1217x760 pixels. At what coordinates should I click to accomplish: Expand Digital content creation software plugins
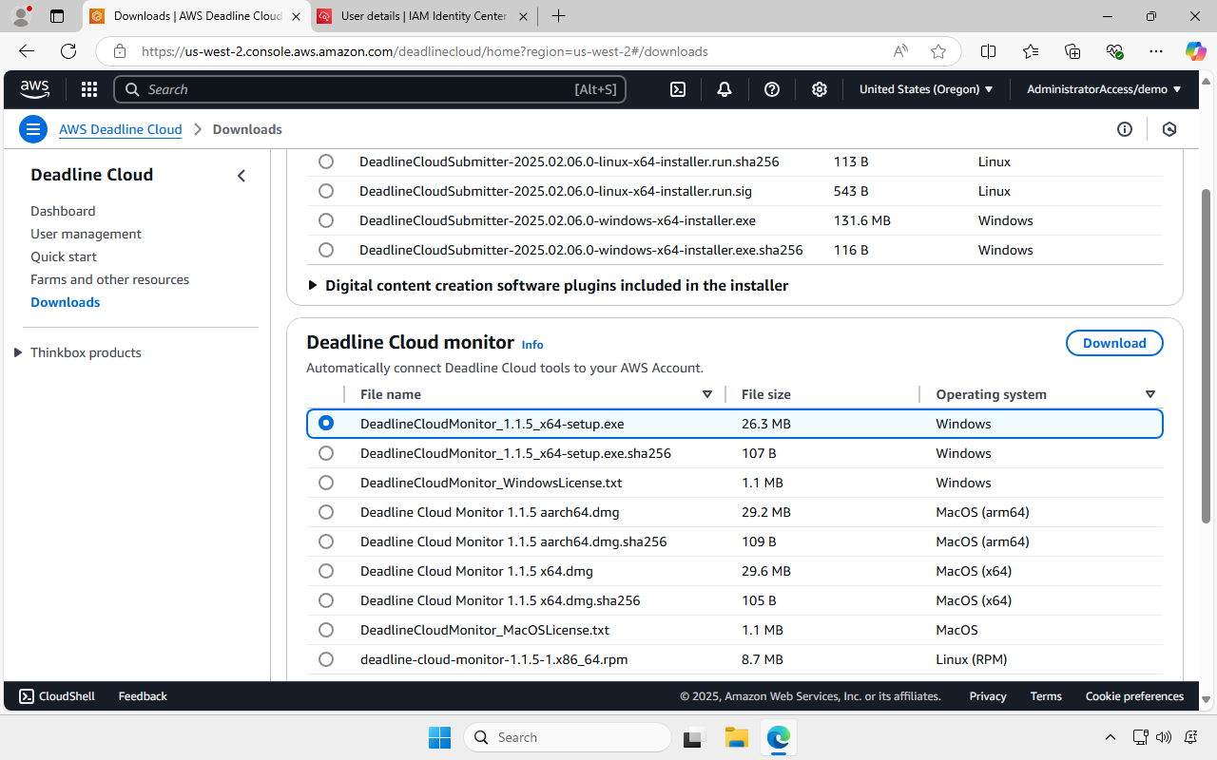tap(313, 285)
